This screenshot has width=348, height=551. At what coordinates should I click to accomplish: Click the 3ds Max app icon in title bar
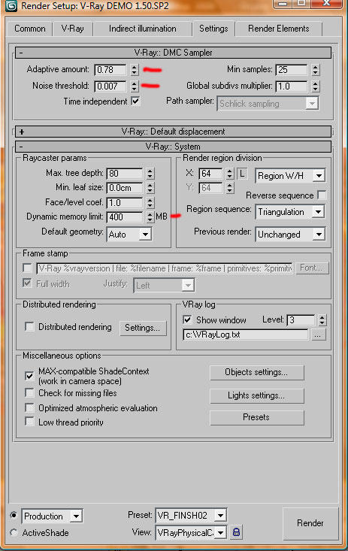[x=11, y=5]
